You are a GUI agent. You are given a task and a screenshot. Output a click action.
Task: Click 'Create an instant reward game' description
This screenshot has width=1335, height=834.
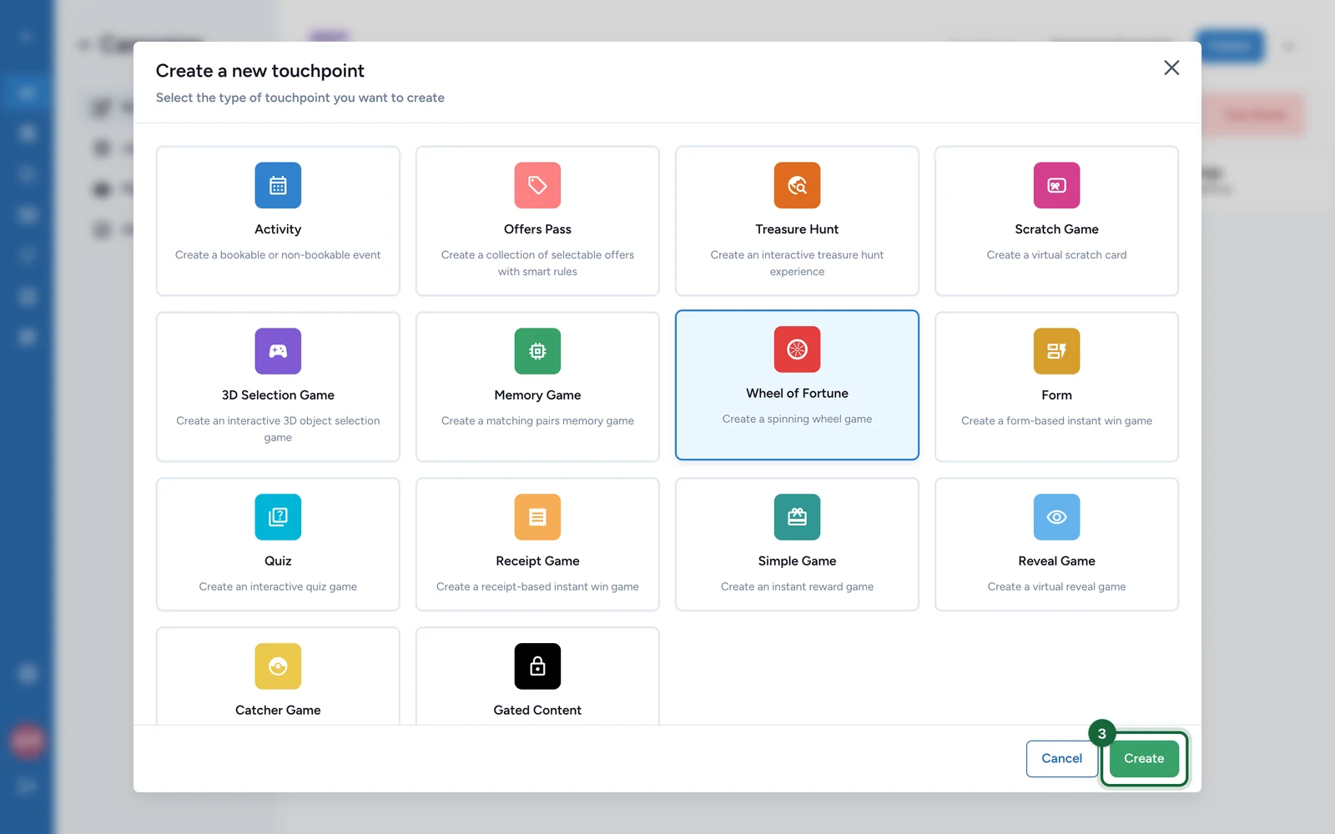click(797, 587)
